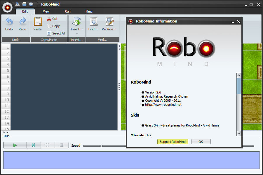Open the Insert tool in the ribbon
Viewport: 263px width, 175px height.
[77, 24]
